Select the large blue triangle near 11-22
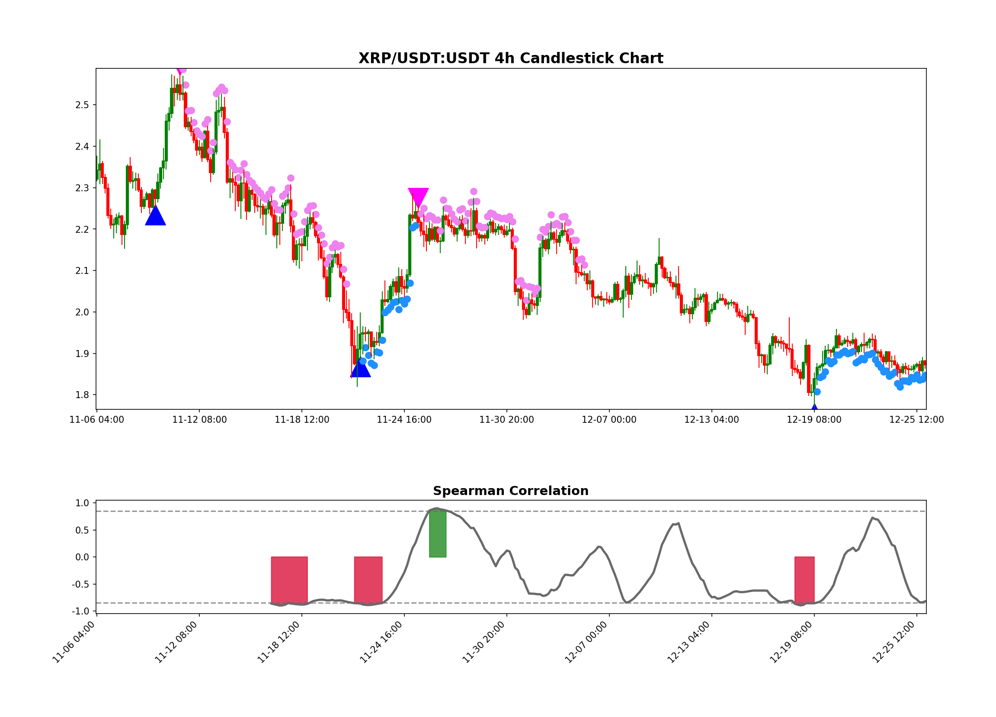Screen dimensions: 996x717 click(x=362, y=374)
